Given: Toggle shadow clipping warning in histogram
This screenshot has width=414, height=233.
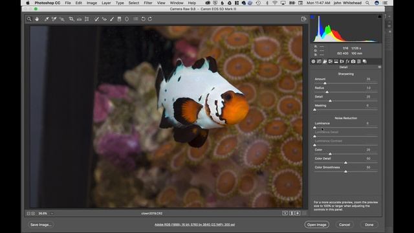Looking at the screenshot, I should point(312,17).
